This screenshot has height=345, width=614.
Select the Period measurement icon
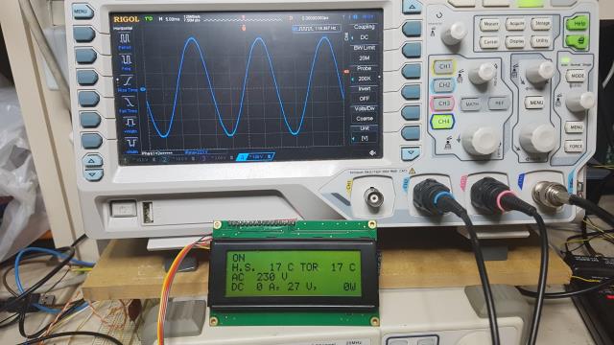[x=125, y=40]
